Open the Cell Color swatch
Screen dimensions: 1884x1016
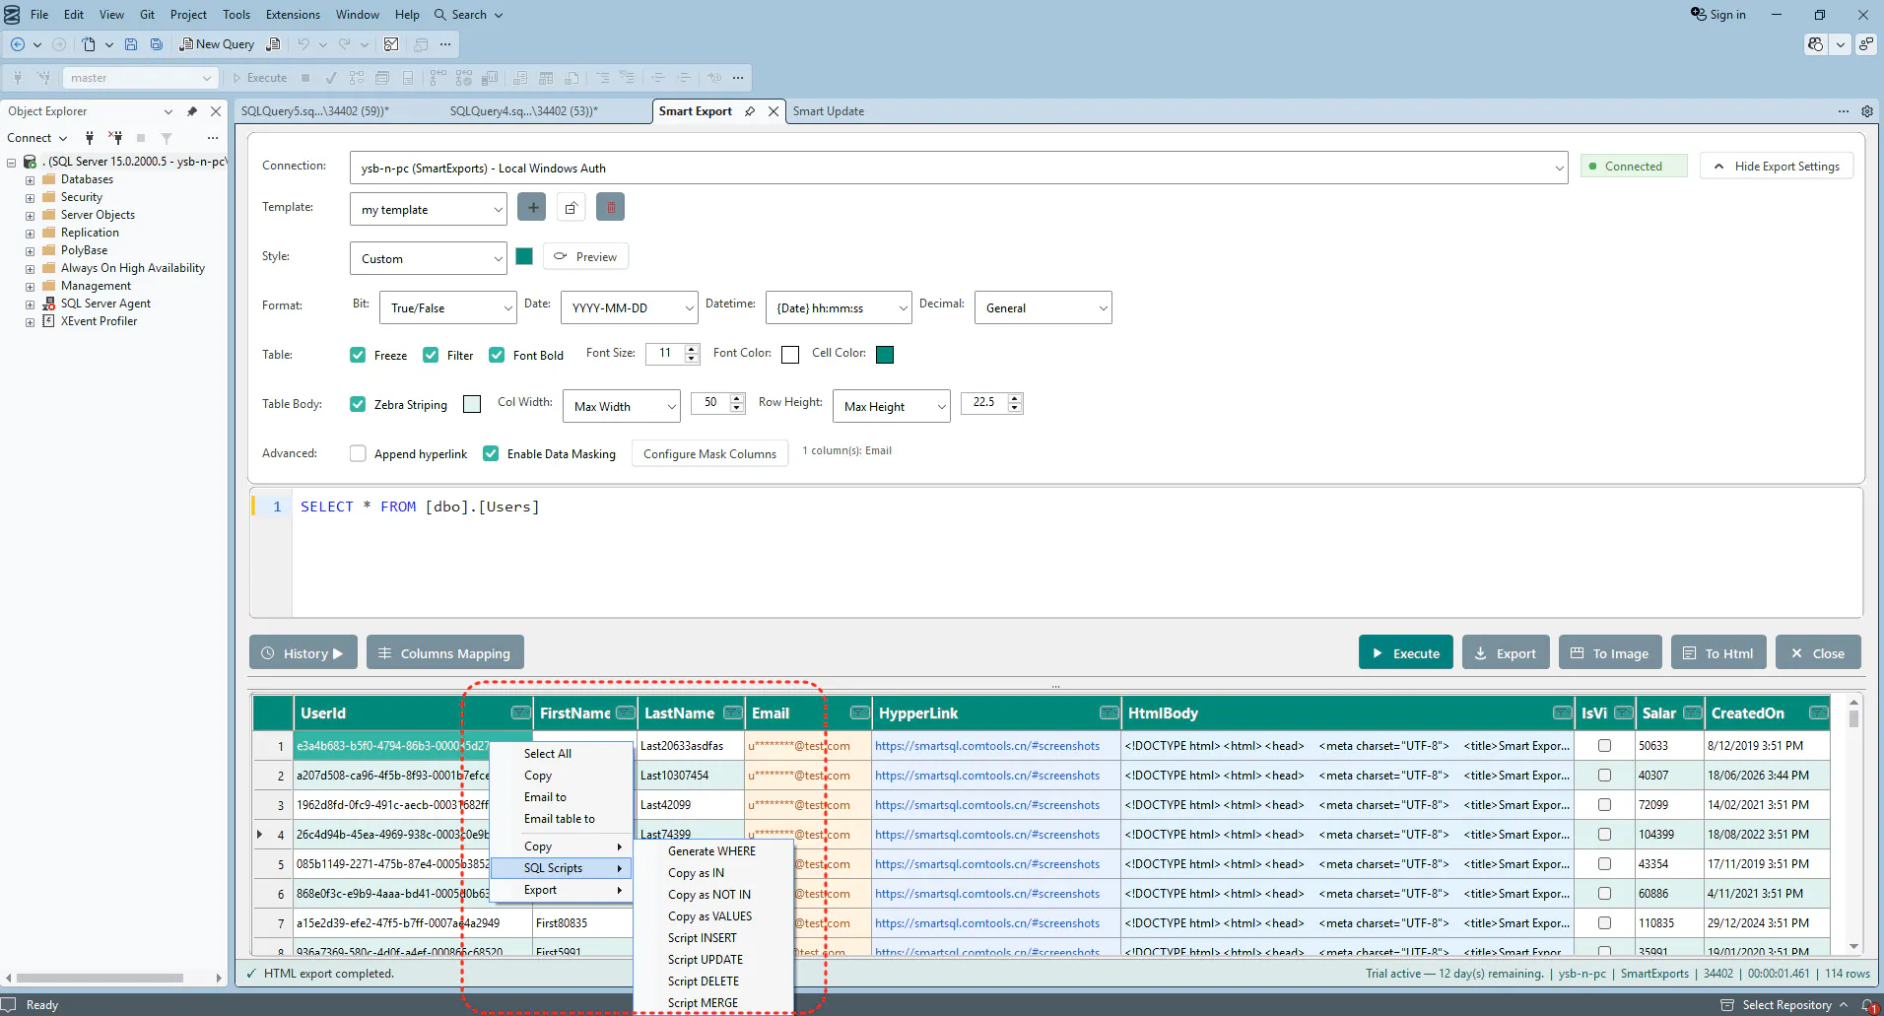pyautogui.click(x=885, y=355)
